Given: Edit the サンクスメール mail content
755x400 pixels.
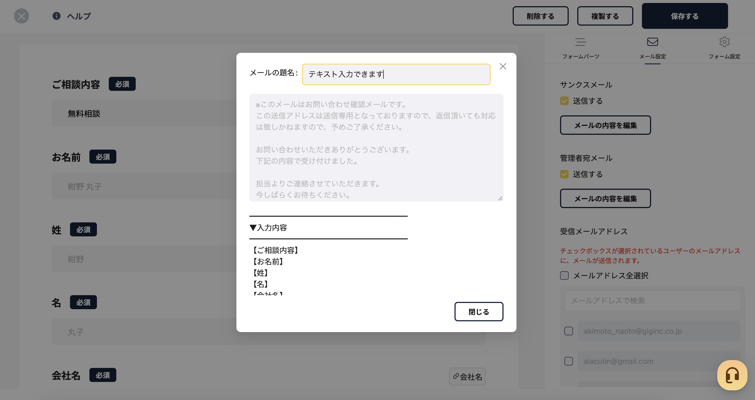Looking at the screenshot, I should [605, 125].
